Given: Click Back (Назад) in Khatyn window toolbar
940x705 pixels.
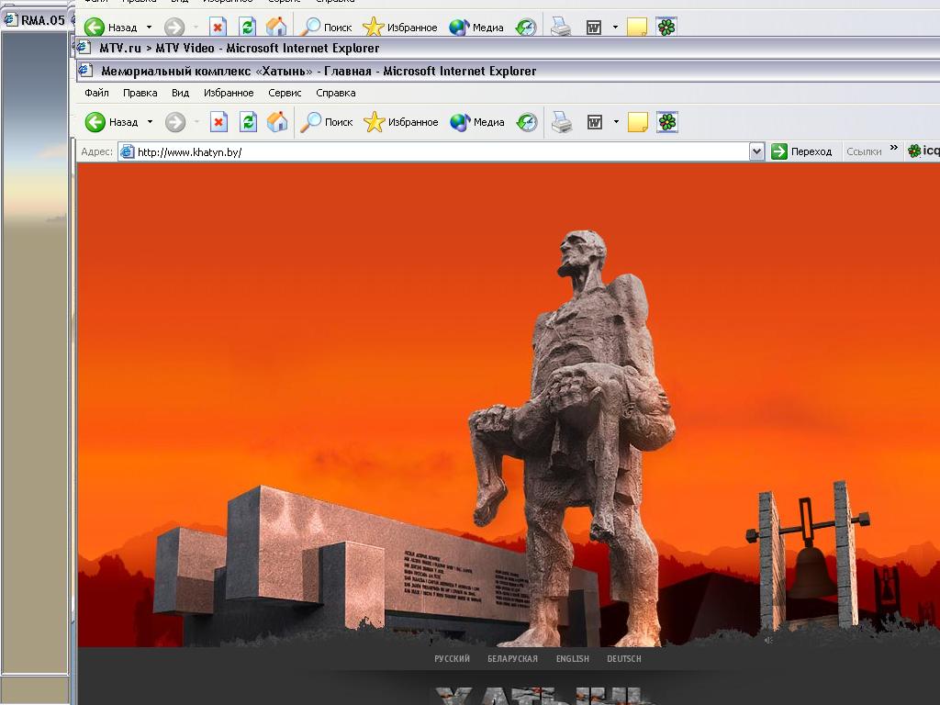Looking at the screenshot, I should pyautogui.click(x=112, y=122).
